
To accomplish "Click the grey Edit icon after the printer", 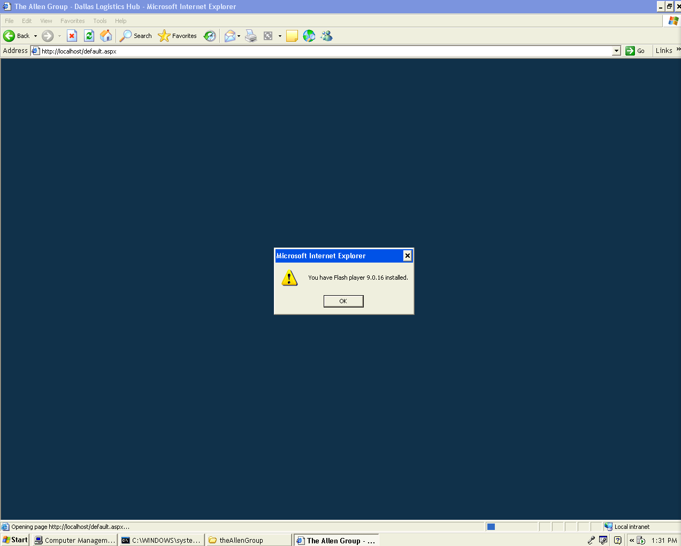I will 269,36.
